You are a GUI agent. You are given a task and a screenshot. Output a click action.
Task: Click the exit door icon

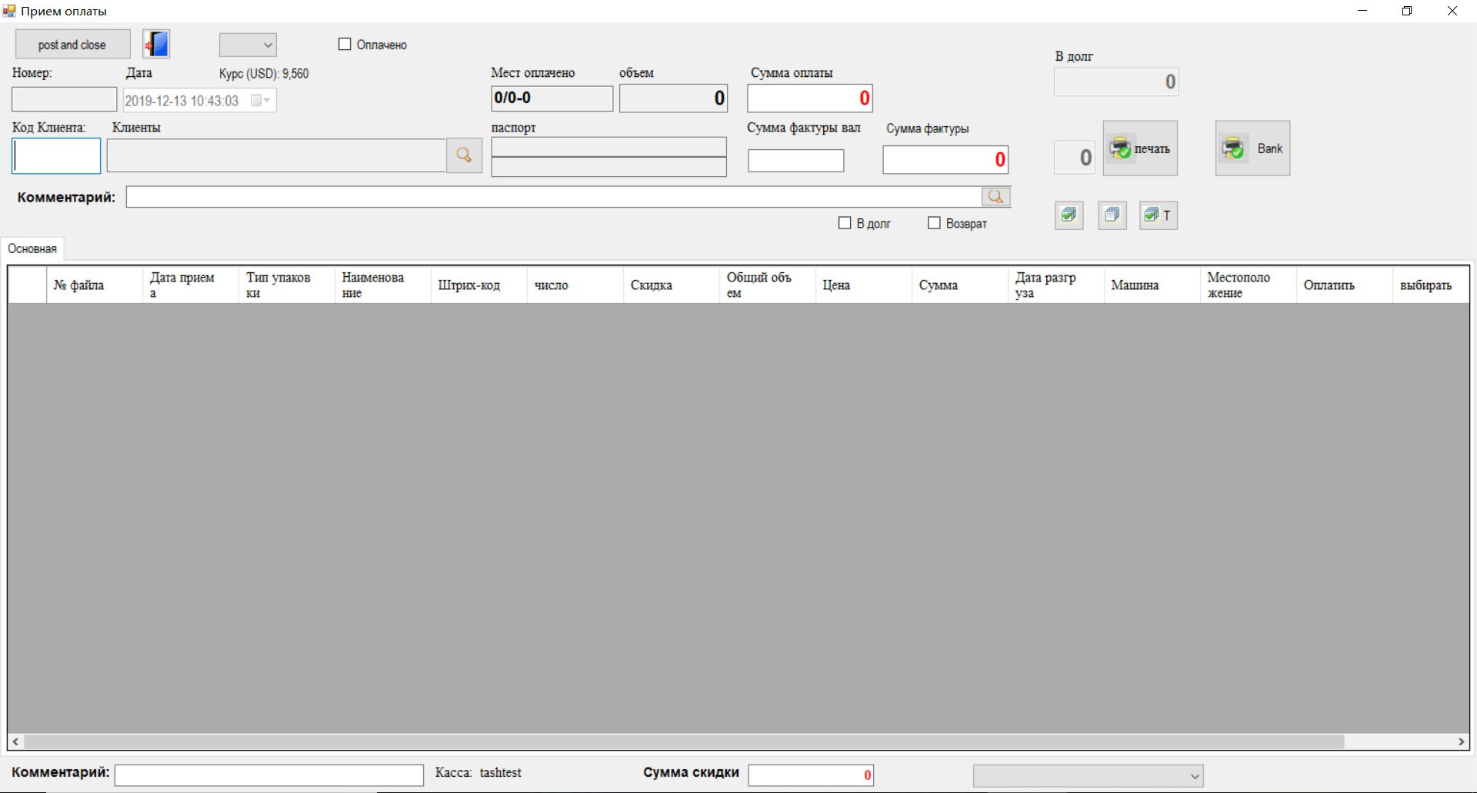coord(156,45)
